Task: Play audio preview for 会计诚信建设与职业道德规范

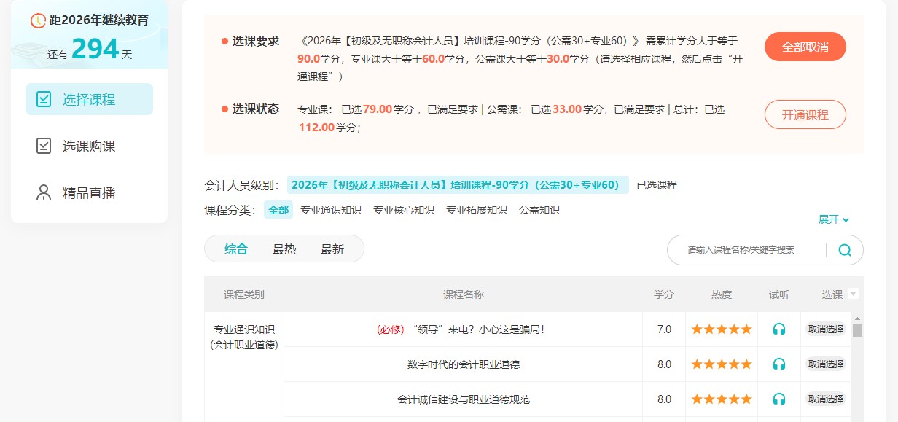Action: tap(779, 399)
